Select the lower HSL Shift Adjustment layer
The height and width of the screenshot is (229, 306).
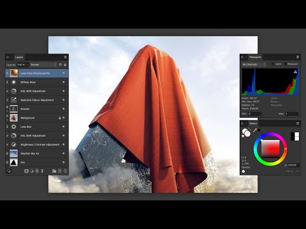pos(36,135)
